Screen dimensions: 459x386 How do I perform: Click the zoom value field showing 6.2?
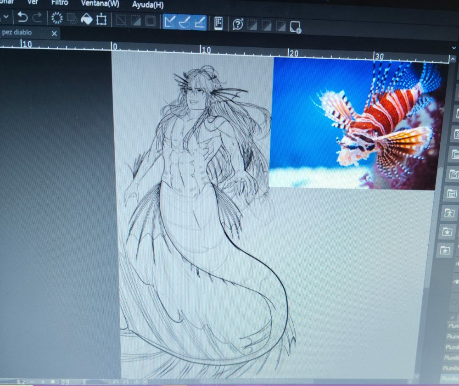tap(21, 382)
